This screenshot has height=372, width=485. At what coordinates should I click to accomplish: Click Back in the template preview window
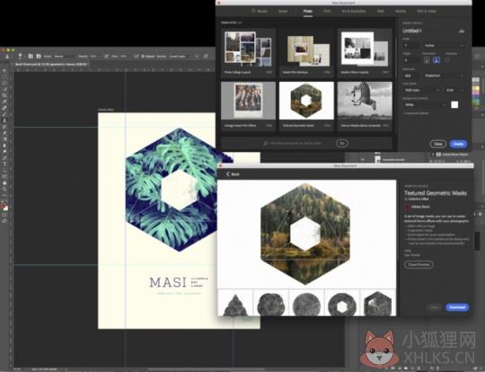(233, 174)
